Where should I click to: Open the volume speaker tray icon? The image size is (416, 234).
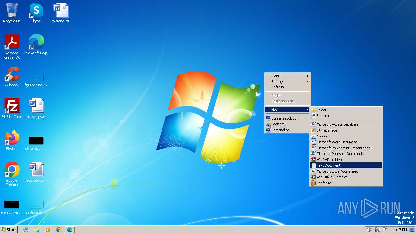coord(370,230)
